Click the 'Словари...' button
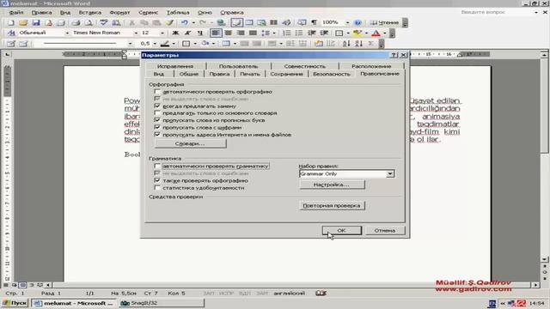 click(x=190, y=143)
